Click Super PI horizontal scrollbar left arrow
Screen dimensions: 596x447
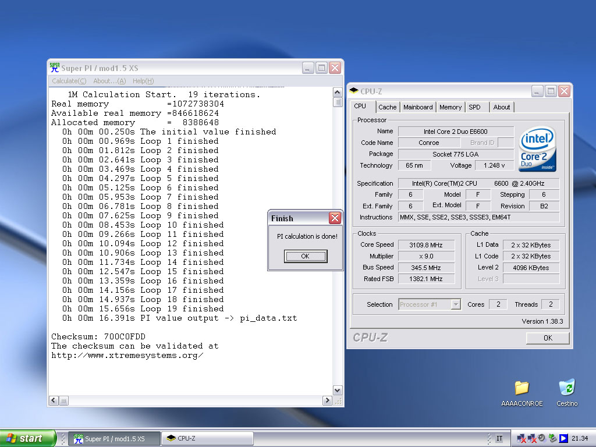tap(54, 400)
